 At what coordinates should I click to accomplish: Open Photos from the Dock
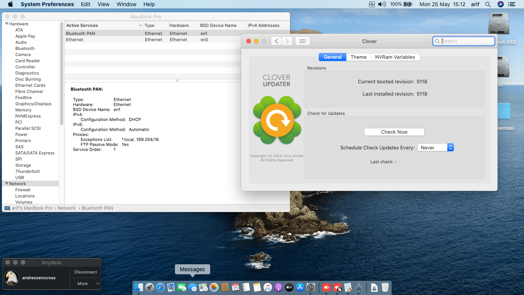[214, 287]
